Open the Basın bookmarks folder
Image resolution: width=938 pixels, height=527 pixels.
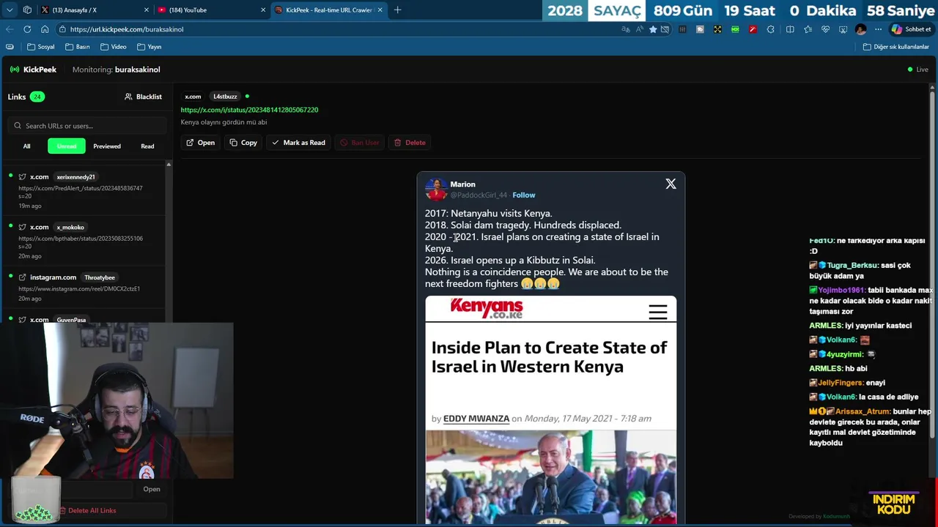click(x=77, y=47)
